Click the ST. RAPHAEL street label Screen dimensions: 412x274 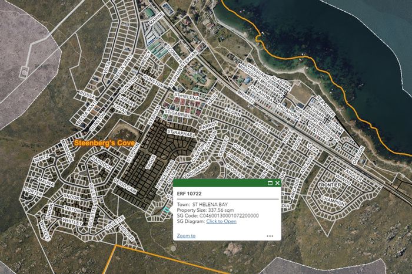181,133
